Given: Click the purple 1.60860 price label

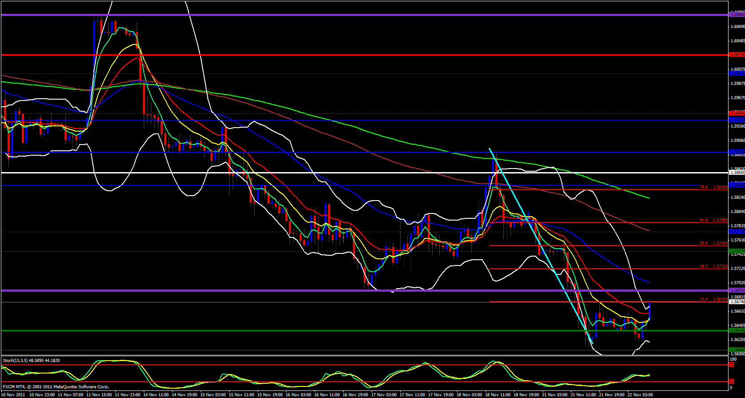Looking at the screenshot, I should click(x=737, y=15).
